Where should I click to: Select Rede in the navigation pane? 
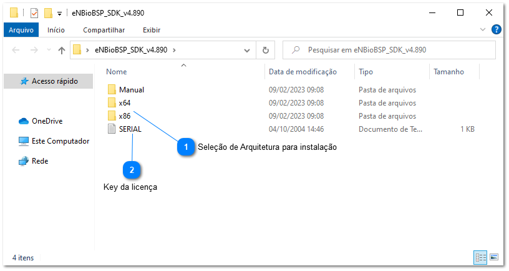40,161
